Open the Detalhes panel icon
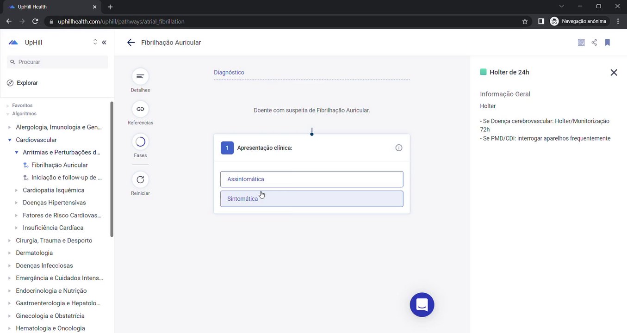 140,76
